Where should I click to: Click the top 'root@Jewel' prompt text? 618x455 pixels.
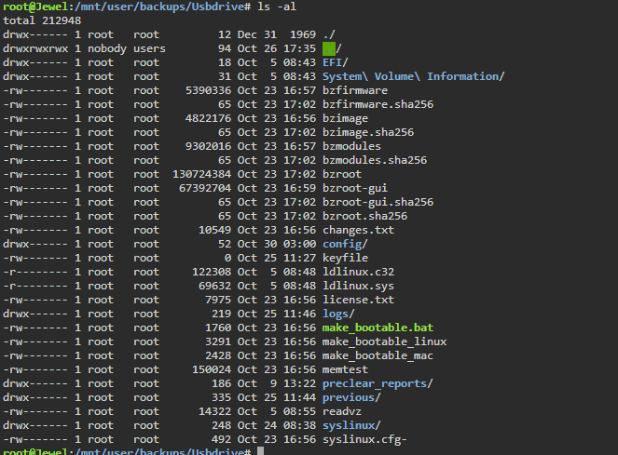coord(35,7)
